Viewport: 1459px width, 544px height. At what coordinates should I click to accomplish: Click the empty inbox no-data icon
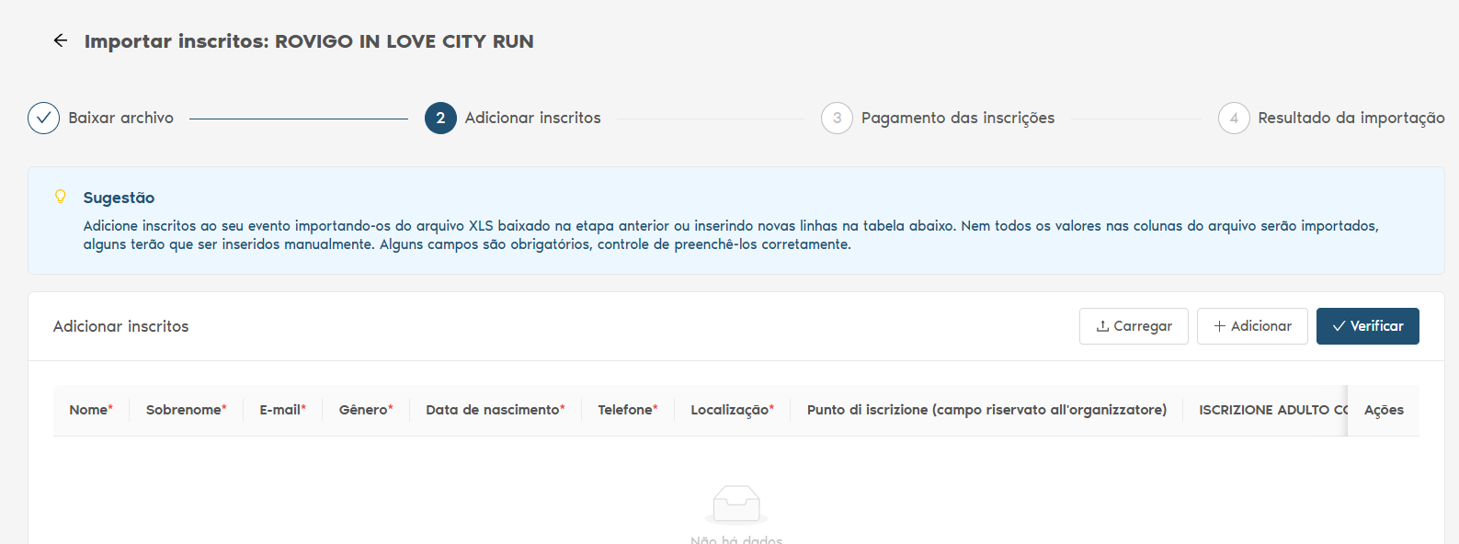pyautogui.click(x=736, y=504)
